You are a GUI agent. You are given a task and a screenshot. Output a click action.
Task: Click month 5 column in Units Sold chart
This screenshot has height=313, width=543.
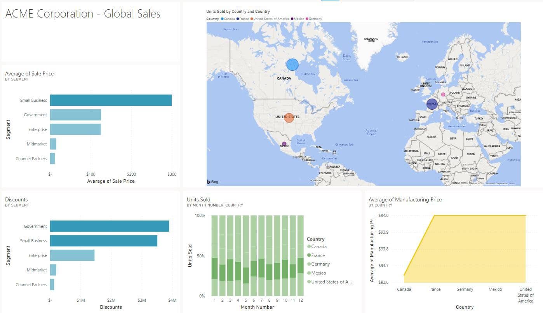coord(246,255)
